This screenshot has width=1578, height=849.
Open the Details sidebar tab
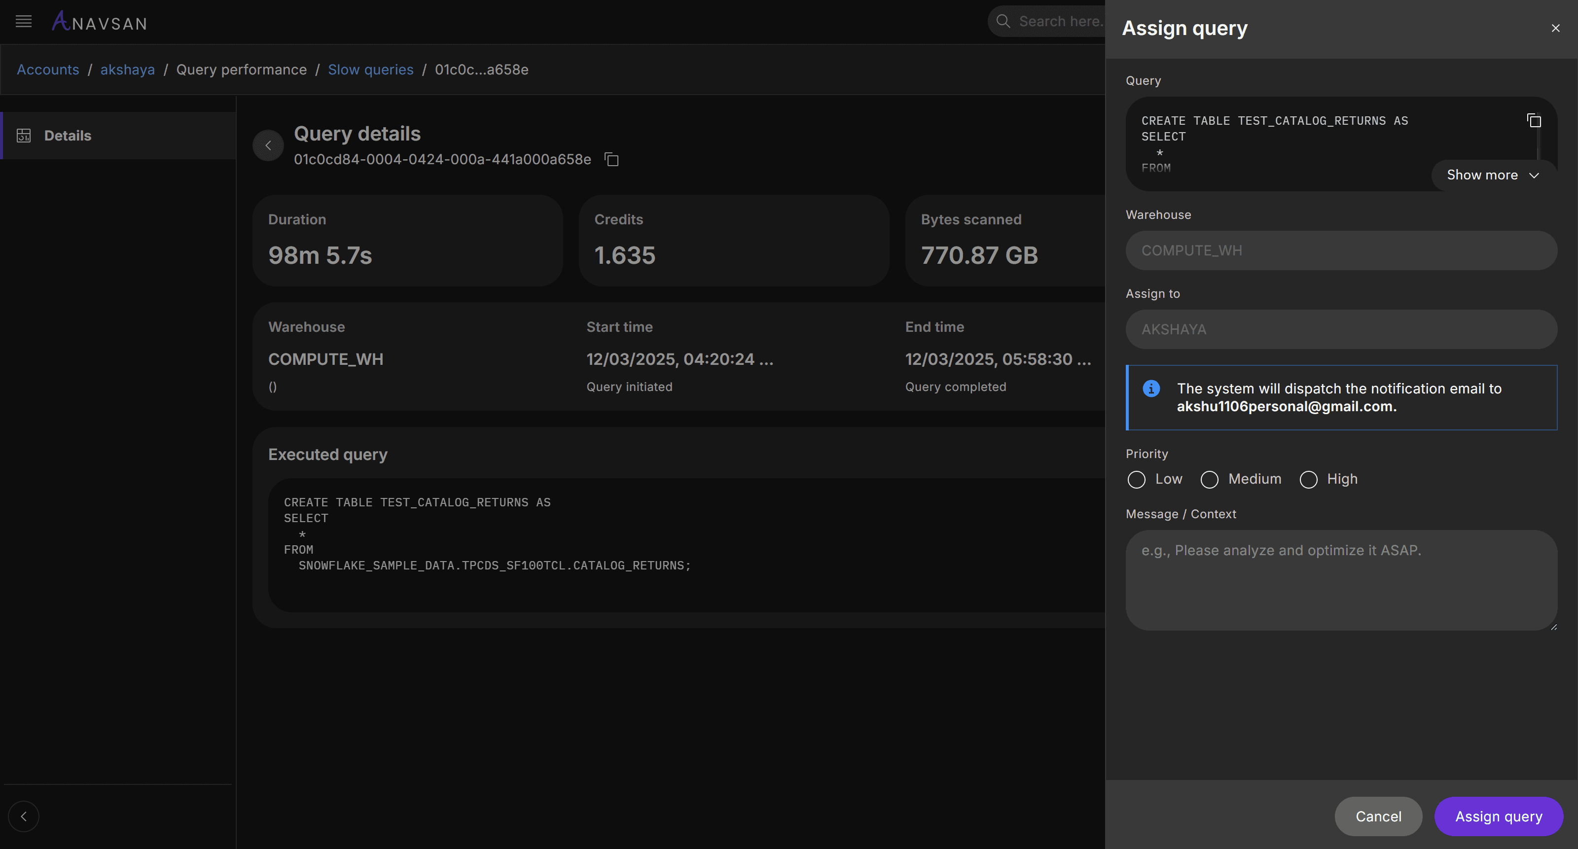click(68, 136)
